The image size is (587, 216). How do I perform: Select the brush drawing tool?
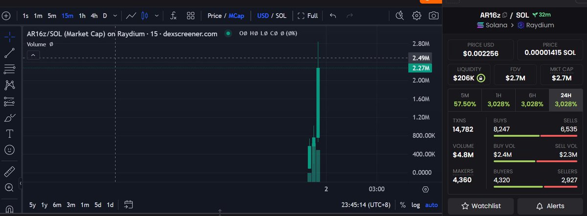point(9,118)
